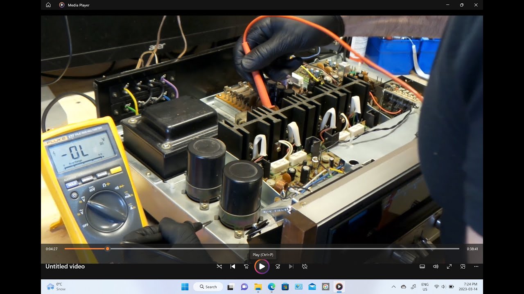The image size is (524, 294).
Task: Click the Untitled video title
Action: pyautogui.click(x=65, y=266)
